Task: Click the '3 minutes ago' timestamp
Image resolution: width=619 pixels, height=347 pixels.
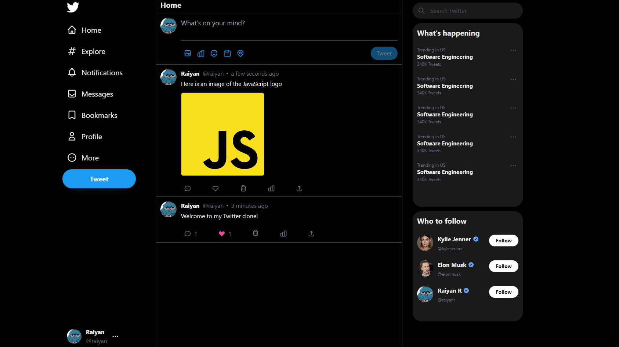Action: point(249,206)
